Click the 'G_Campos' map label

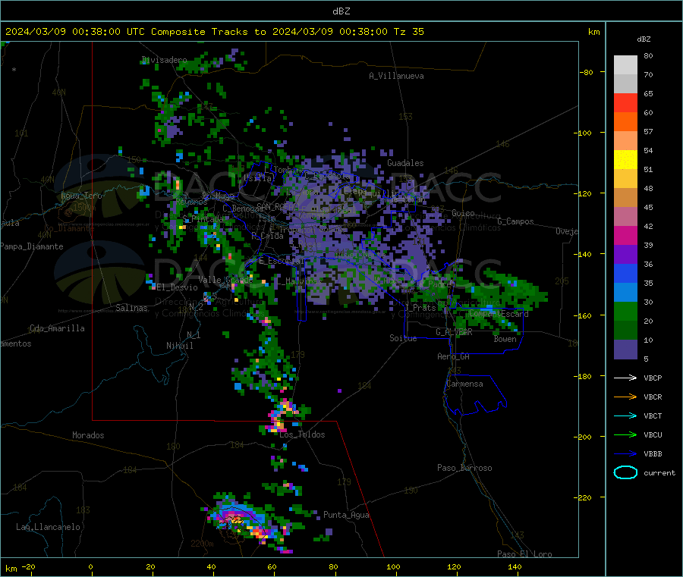[x=515, y=221]
